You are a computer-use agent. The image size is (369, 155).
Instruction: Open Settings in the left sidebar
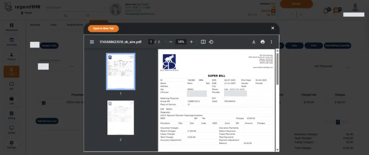[12, 145]
